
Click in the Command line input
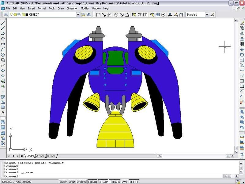123,176
